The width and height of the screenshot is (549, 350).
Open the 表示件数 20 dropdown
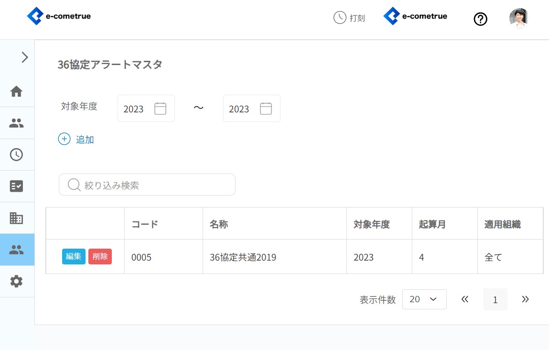click(x=424, y=299)
